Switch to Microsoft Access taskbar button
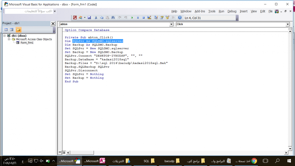The width and height of the screenshot is (295, 166). (x=95, y=161)
